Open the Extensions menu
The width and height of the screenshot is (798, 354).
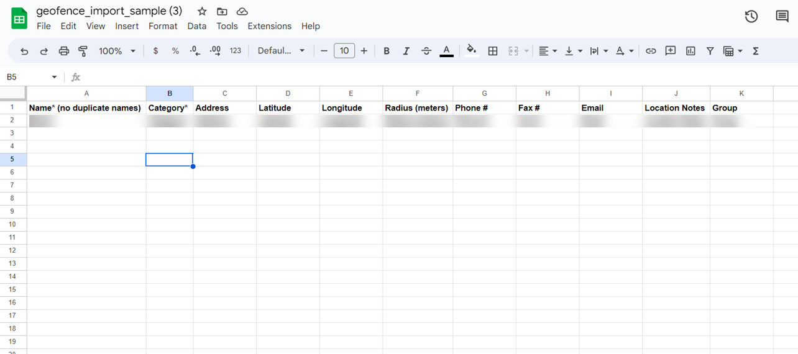coord(269,26)
